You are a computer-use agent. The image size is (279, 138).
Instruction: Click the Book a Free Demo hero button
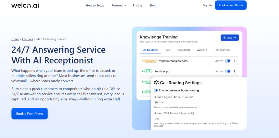point(29,114)
